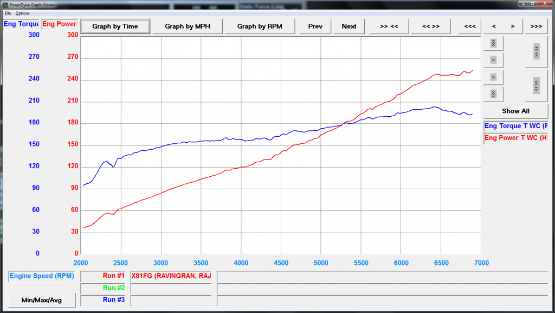
Task: Click the single down chevron button
Action: (493, 77)
